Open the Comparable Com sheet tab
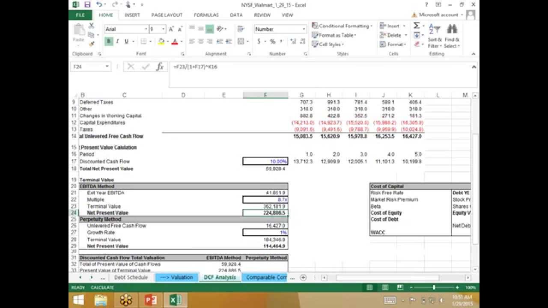The height and width of the screenshot is (308, 548). click(265, 277)
